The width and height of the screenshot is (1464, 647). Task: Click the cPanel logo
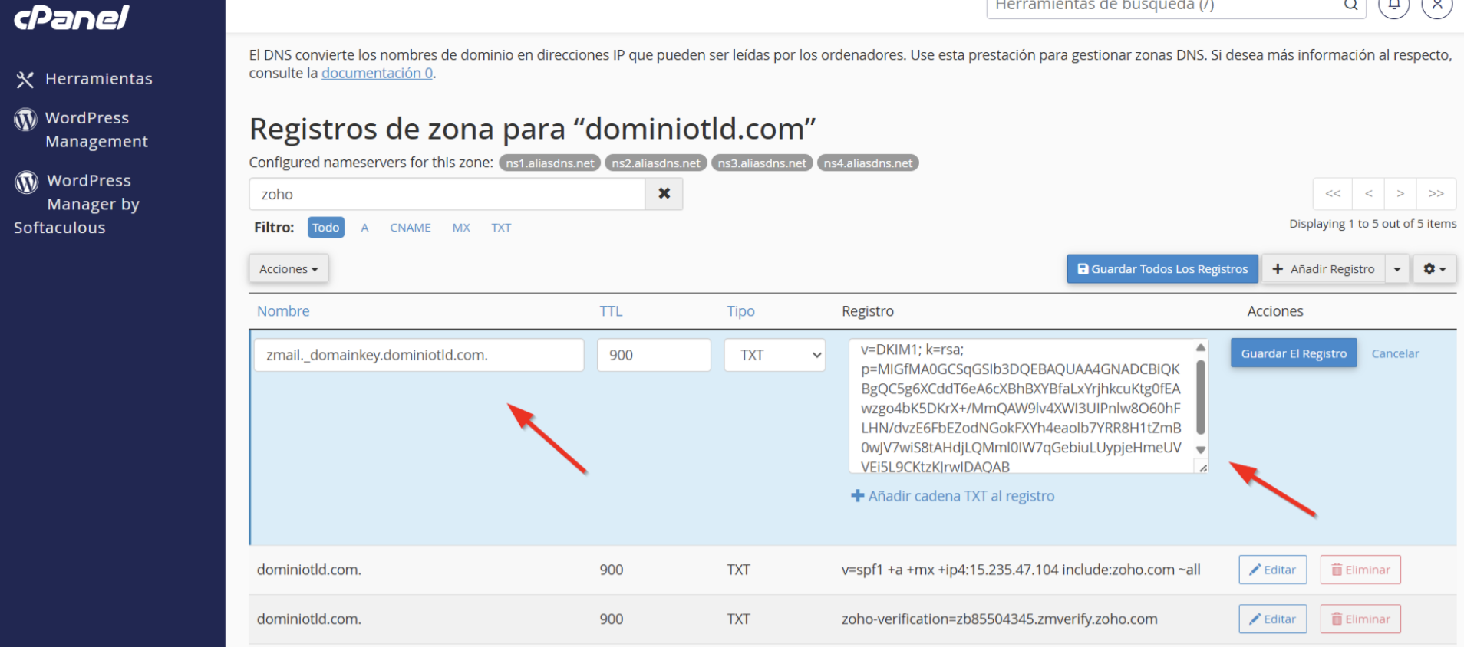click(72, 16)
